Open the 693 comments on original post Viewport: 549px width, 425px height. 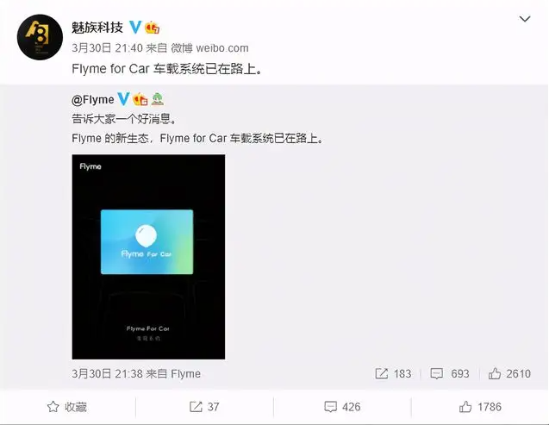tap(450, 373)
